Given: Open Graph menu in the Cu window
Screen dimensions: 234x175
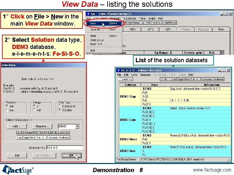Looking at the screenshot, I should (x=152, y=18).
